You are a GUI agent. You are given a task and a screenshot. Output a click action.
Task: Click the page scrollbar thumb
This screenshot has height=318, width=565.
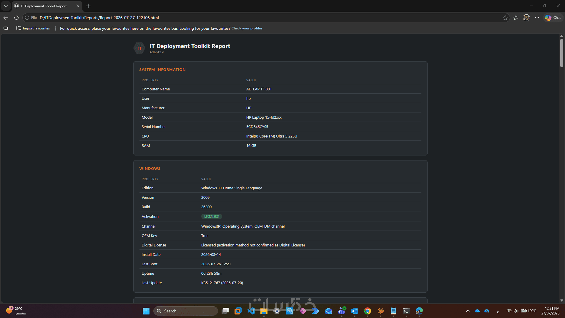[x=561, y=53]
